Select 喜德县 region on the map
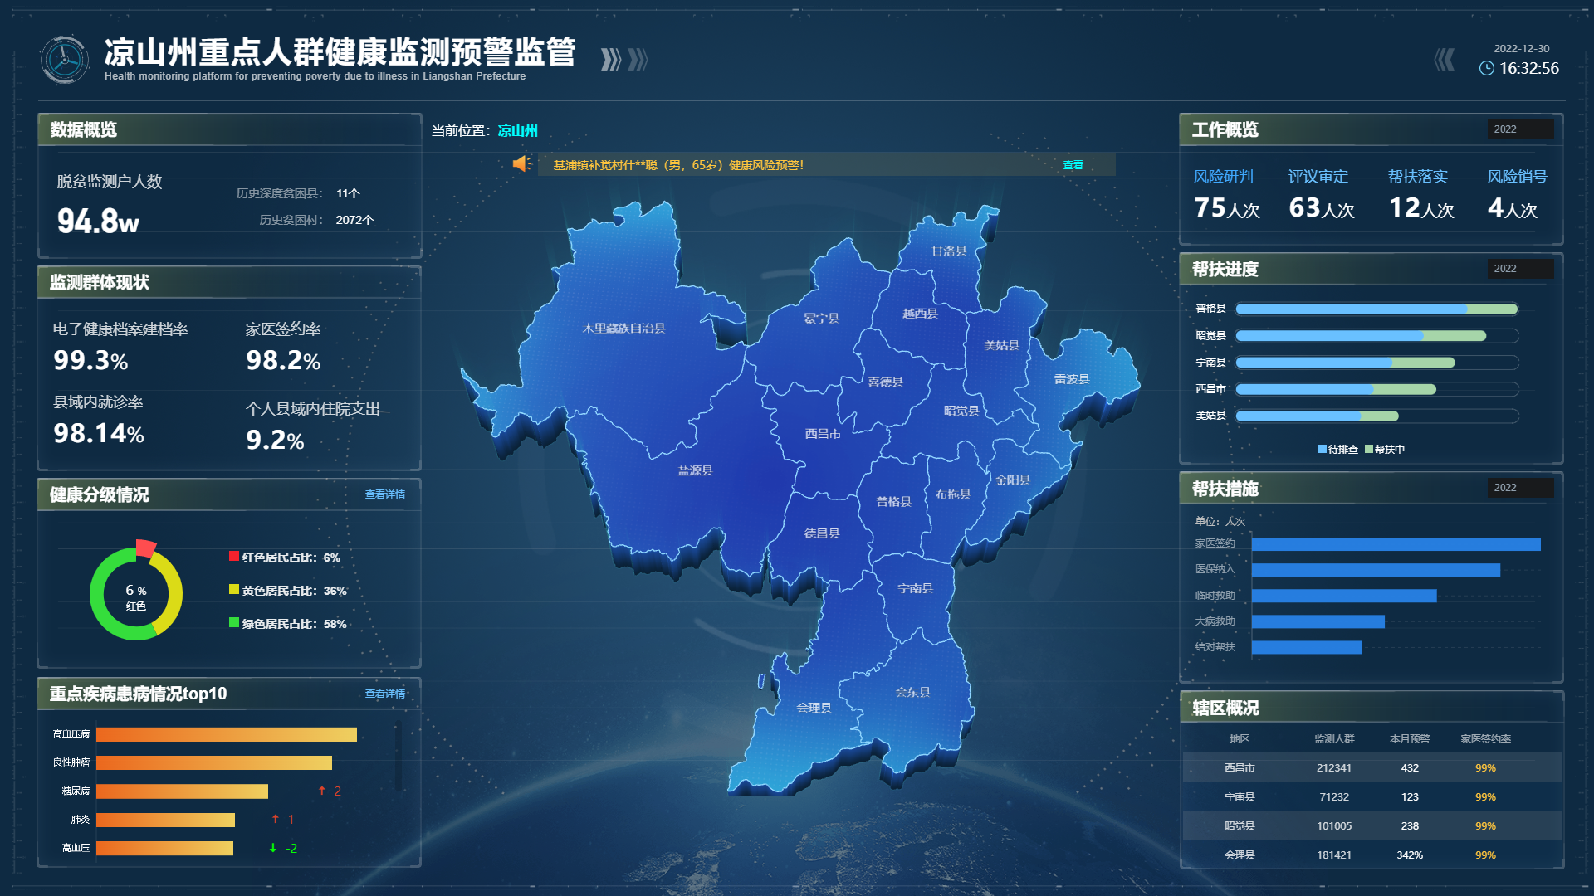Screen dimensions: 1594x896 [x=885, y=382]
